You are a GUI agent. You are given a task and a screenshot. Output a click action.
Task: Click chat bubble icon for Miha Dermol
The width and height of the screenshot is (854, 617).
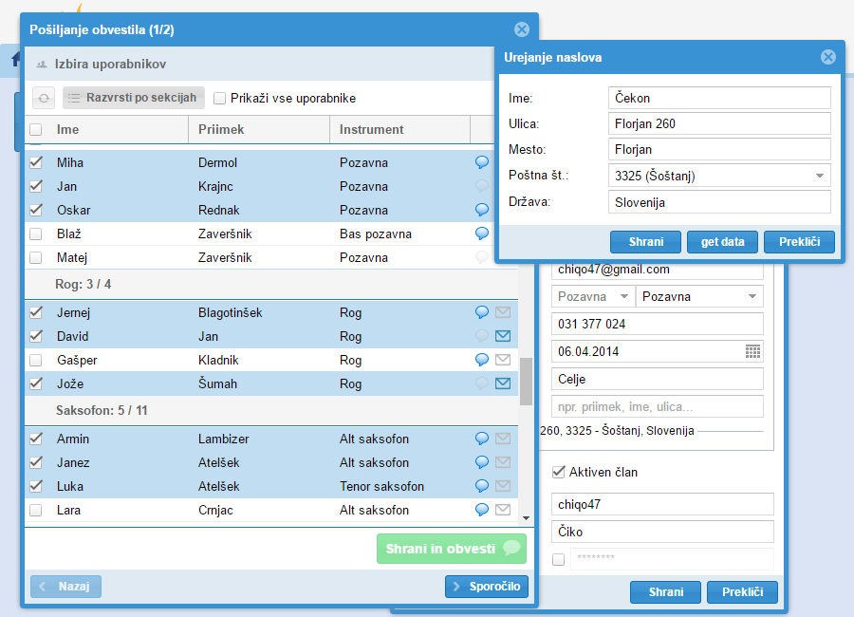point(482,162)
